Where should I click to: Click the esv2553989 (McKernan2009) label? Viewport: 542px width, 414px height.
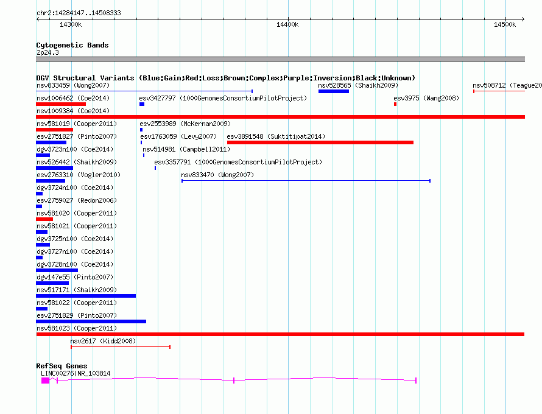(x=185, y=124)
